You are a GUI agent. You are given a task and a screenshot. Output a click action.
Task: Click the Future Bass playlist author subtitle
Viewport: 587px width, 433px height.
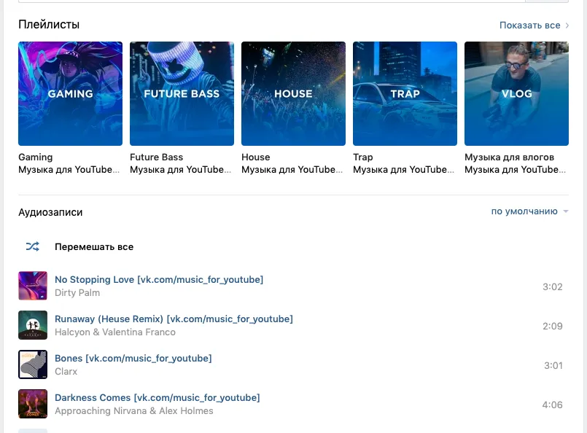(x=181, y=170)
